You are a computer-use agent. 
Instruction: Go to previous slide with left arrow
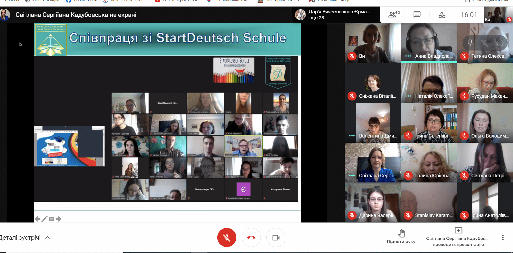[37, 219]
